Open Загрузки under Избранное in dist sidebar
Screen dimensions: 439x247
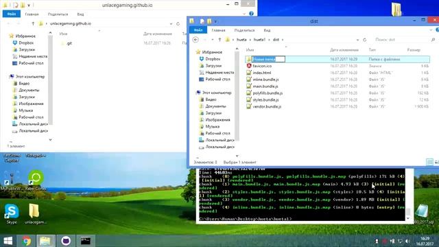point(213,66)
